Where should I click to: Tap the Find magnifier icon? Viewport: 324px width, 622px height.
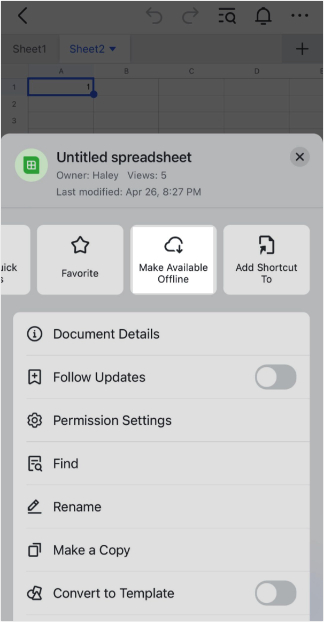point(35,463)
